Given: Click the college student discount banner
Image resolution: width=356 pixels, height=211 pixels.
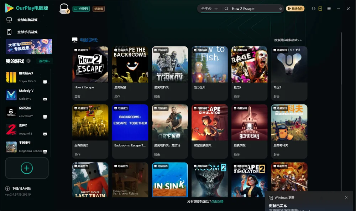Looking at the screenshot, I should point(29,47).
